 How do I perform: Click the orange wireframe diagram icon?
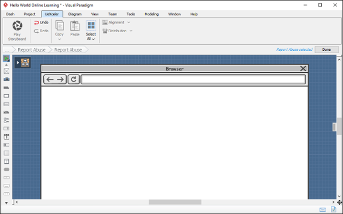25,62
